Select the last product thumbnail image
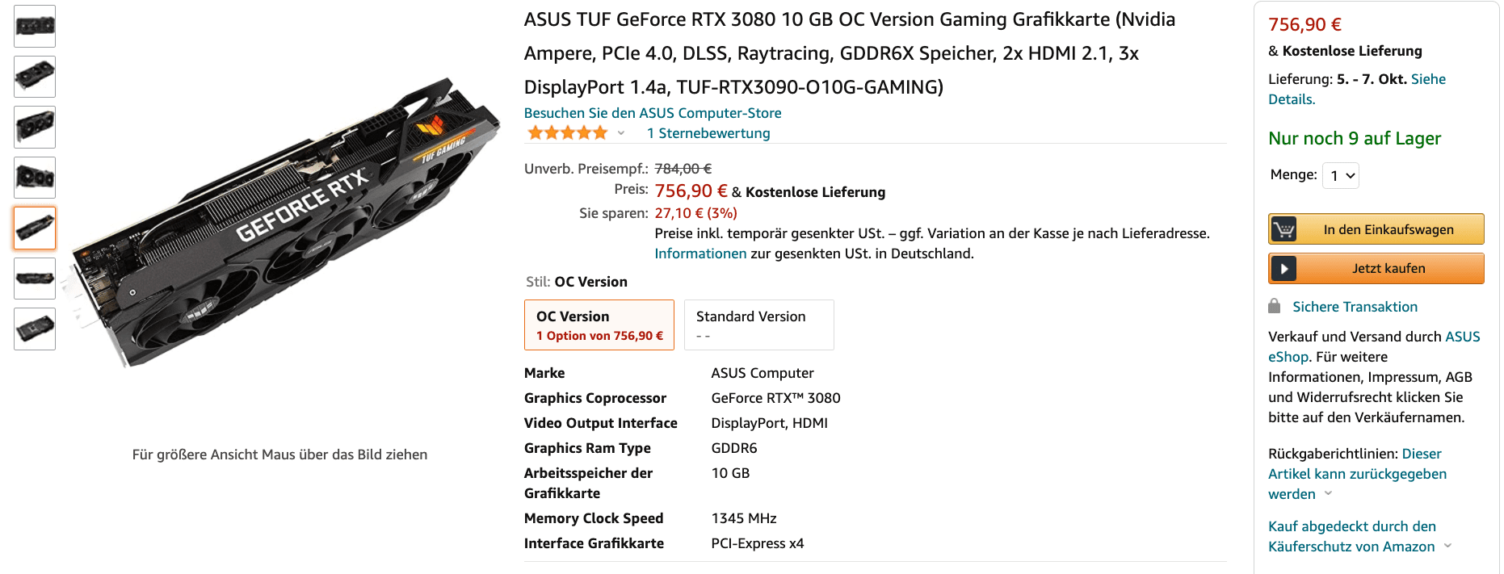The image size is (1504, 574). (x=35, y=329)
